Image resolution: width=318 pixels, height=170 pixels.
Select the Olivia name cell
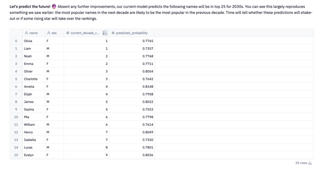[x=34, y=41]
